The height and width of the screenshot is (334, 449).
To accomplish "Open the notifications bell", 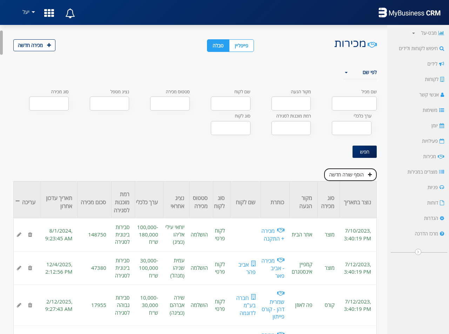I will point(70,13).
